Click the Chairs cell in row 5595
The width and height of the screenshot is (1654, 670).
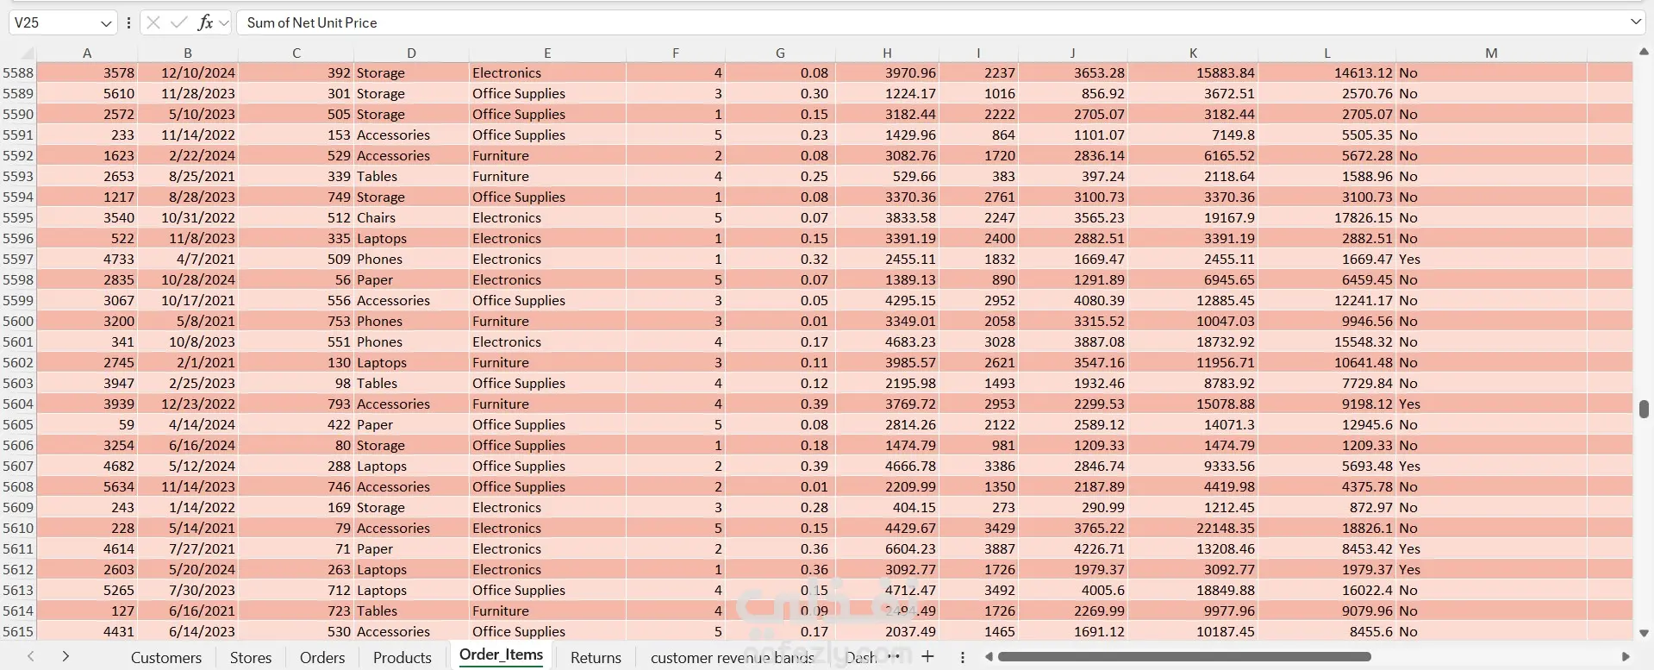point(412,217)
